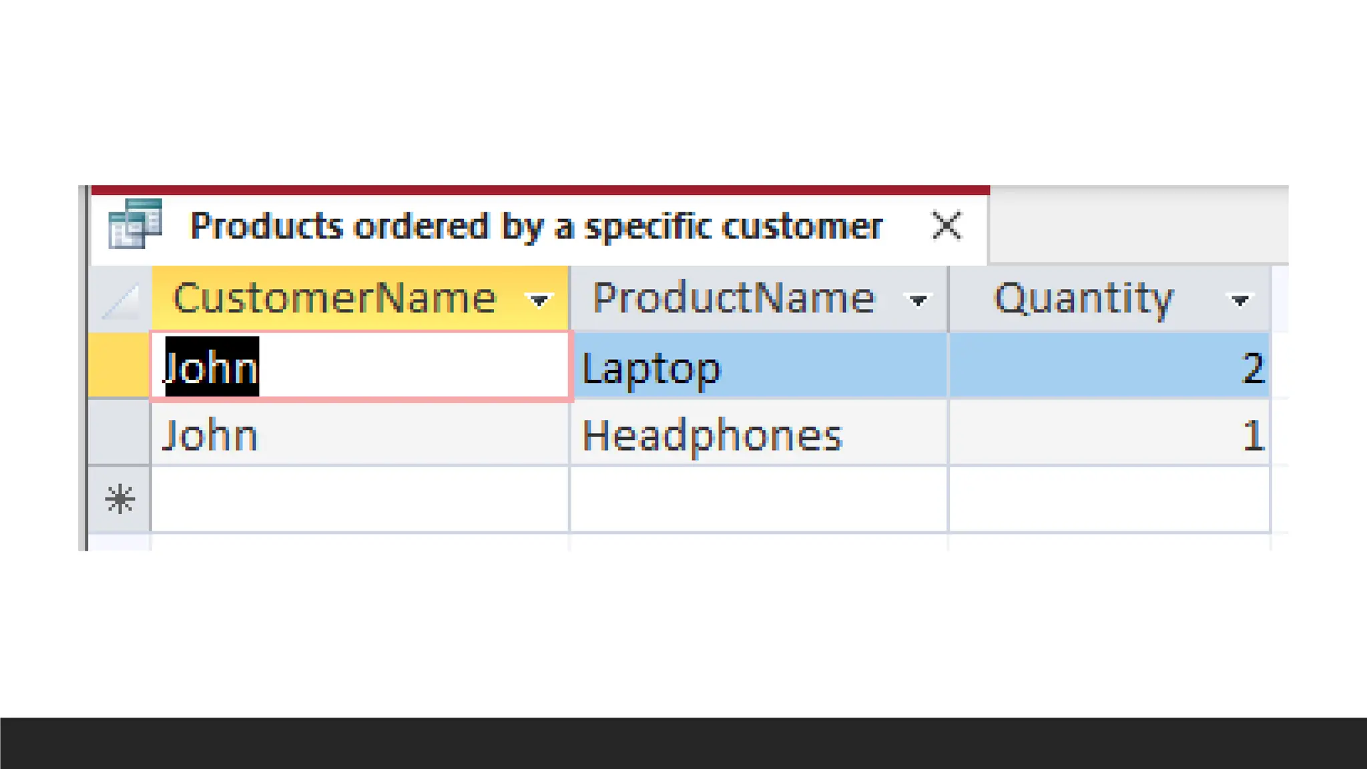This screenshot has width=1367, height=769.
Task: Expand the ProductName column dropdown arrow
Action: point(918,300)
